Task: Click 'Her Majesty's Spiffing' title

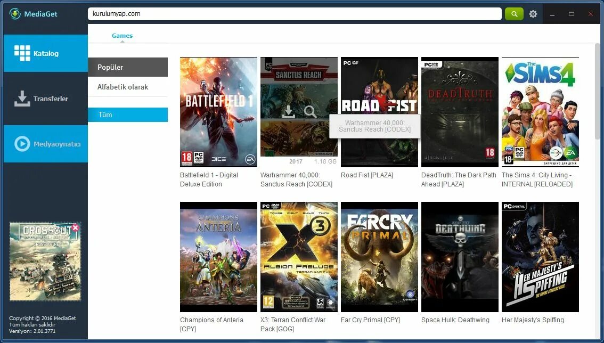Action: [533, 320]
